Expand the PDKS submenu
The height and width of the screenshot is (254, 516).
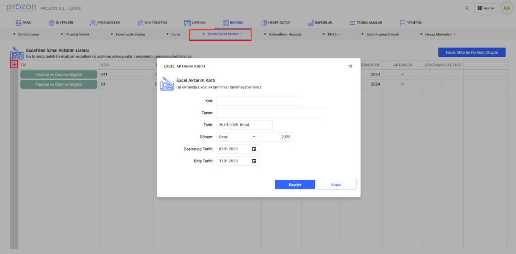tap(331, 34)
